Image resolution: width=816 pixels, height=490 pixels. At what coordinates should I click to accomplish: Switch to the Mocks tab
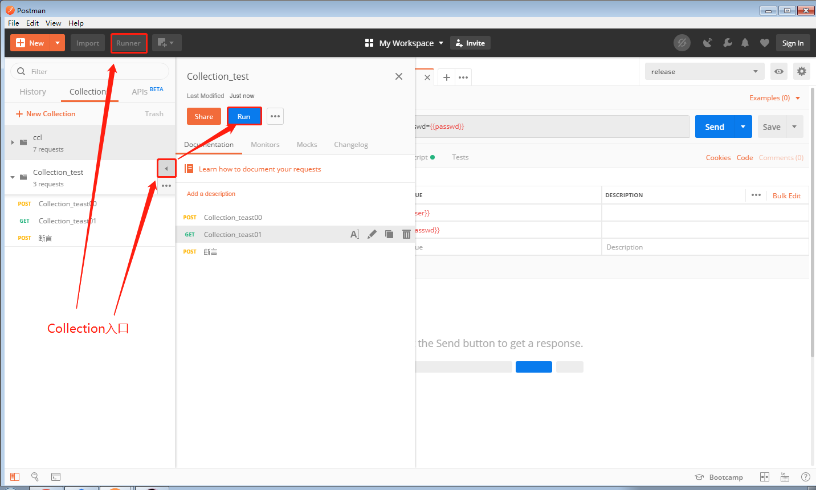pos(307,145)
